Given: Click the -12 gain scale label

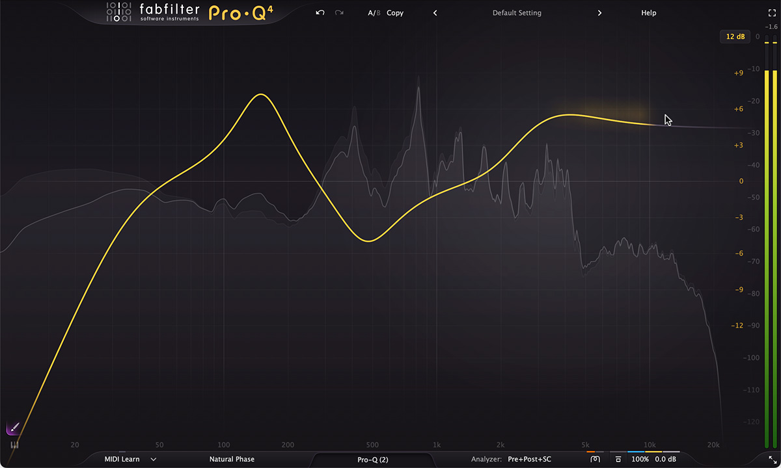Looking at the screenshot, I should (737, 326).
